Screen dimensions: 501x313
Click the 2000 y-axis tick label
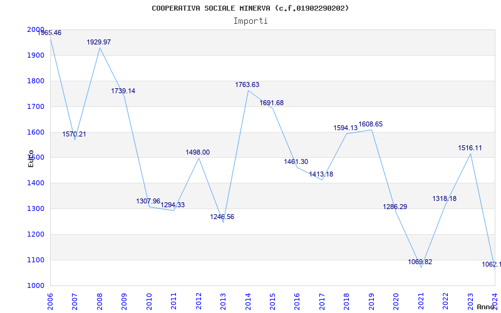[36, 29]
